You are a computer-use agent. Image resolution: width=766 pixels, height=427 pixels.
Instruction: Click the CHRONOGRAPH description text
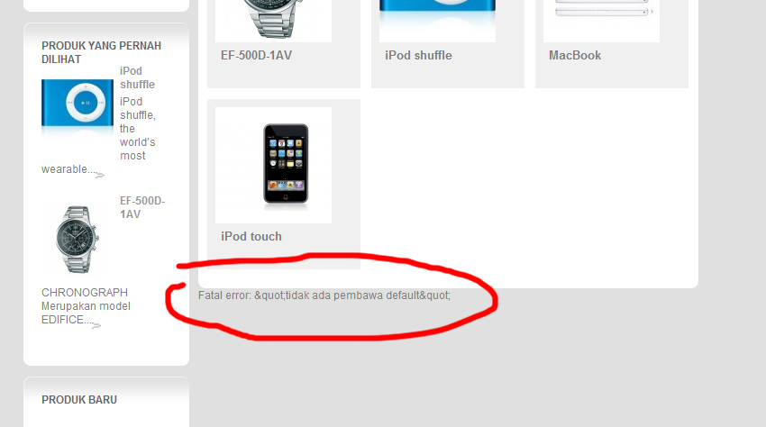click(86, 306)
